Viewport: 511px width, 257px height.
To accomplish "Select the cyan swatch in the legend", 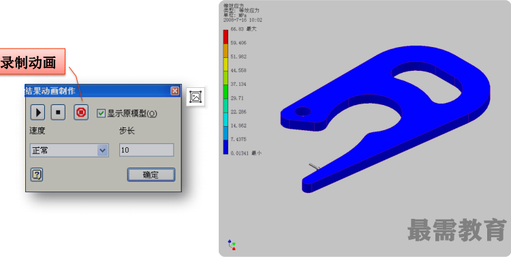I will click(226, 119).
